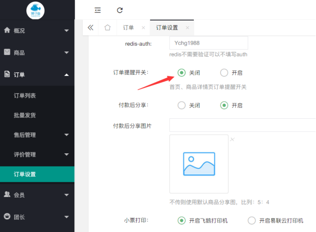Screen dimensions: 316x232
Task: Click the refresh page icon
Action: click(x=120, y=10)
